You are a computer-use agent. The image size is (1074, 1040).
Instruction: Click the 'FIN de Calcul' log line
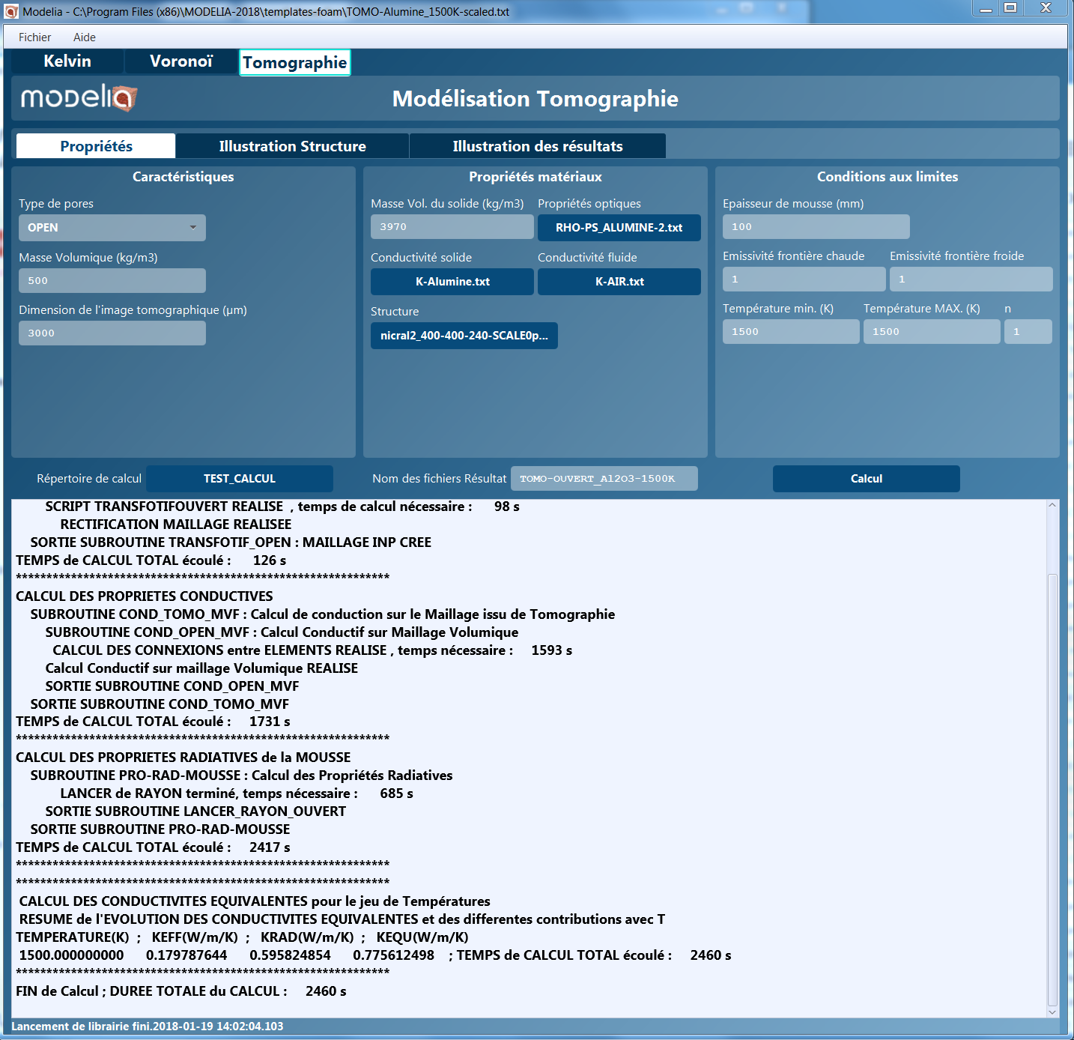point(181,991)
